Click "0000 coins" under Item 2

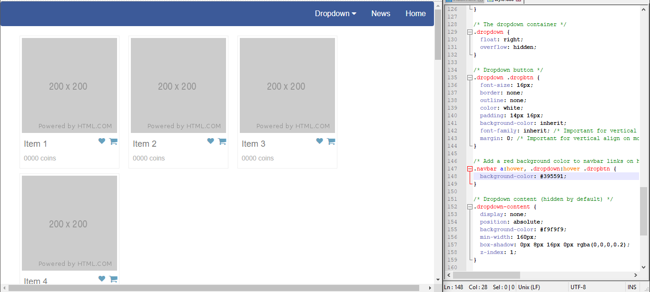click(x=149, y=158)
